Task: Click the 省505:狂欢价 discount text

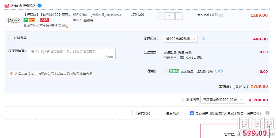Action: pyautogui.click(x=208, y=15)
